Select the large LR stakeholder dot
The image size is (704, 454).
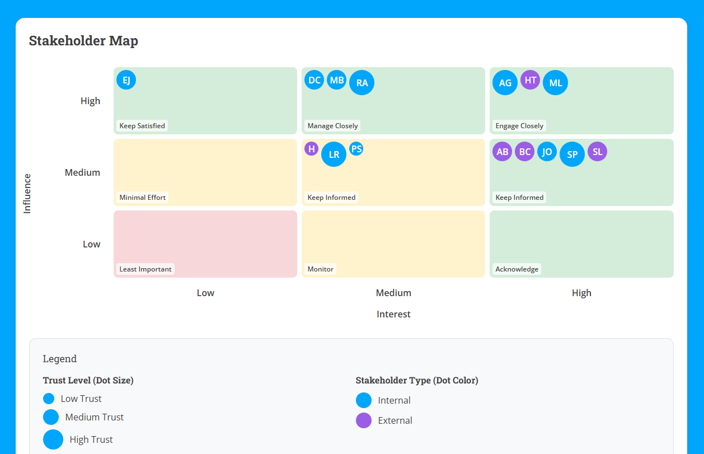[334, 155]
